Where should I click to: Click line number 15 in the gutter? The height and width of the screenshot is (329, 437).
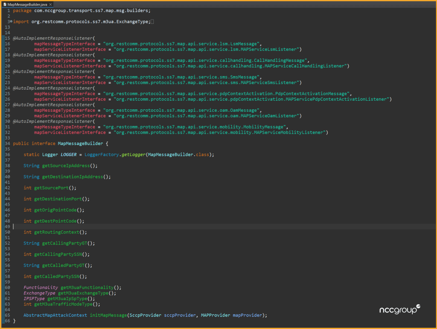7,38
